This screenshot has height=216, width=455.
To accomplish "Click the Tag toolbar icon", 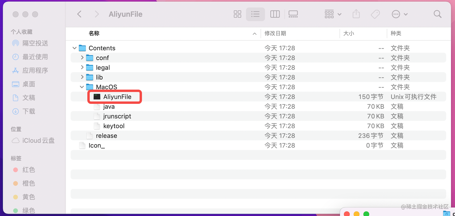I will [375, 14].
